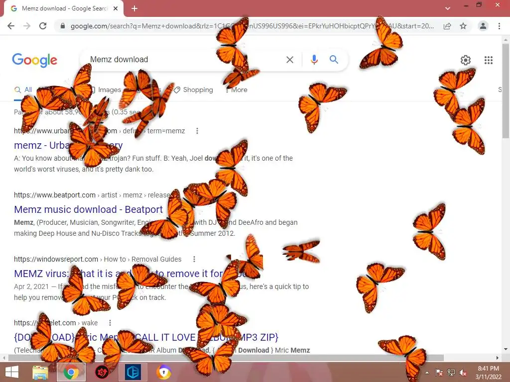Start voice search with microphone
The height and width of the screenshot is (382, 510).
[x=314, y=60]
